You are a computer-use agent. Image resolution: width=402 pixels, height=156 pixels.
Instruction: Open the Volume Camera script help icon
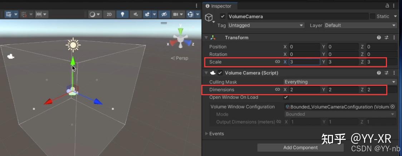click(x=379, y=73)
